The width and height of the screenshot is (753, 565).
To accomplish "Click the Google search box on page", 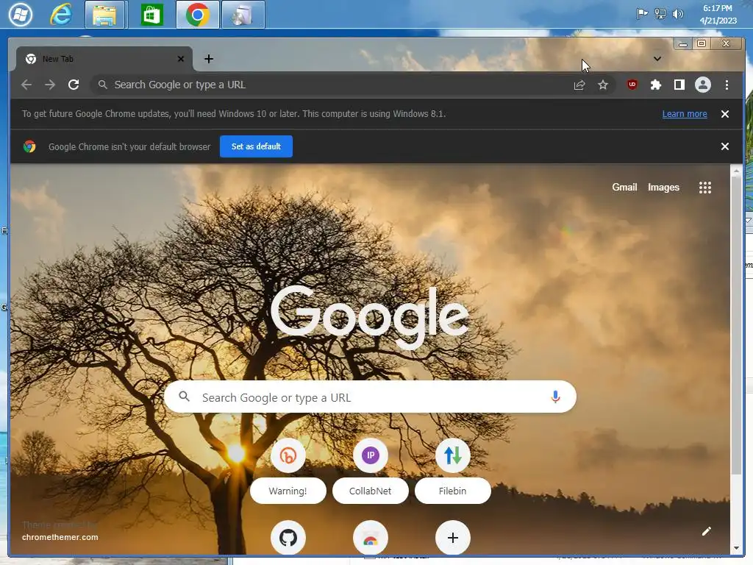I will tap(370, 397).
